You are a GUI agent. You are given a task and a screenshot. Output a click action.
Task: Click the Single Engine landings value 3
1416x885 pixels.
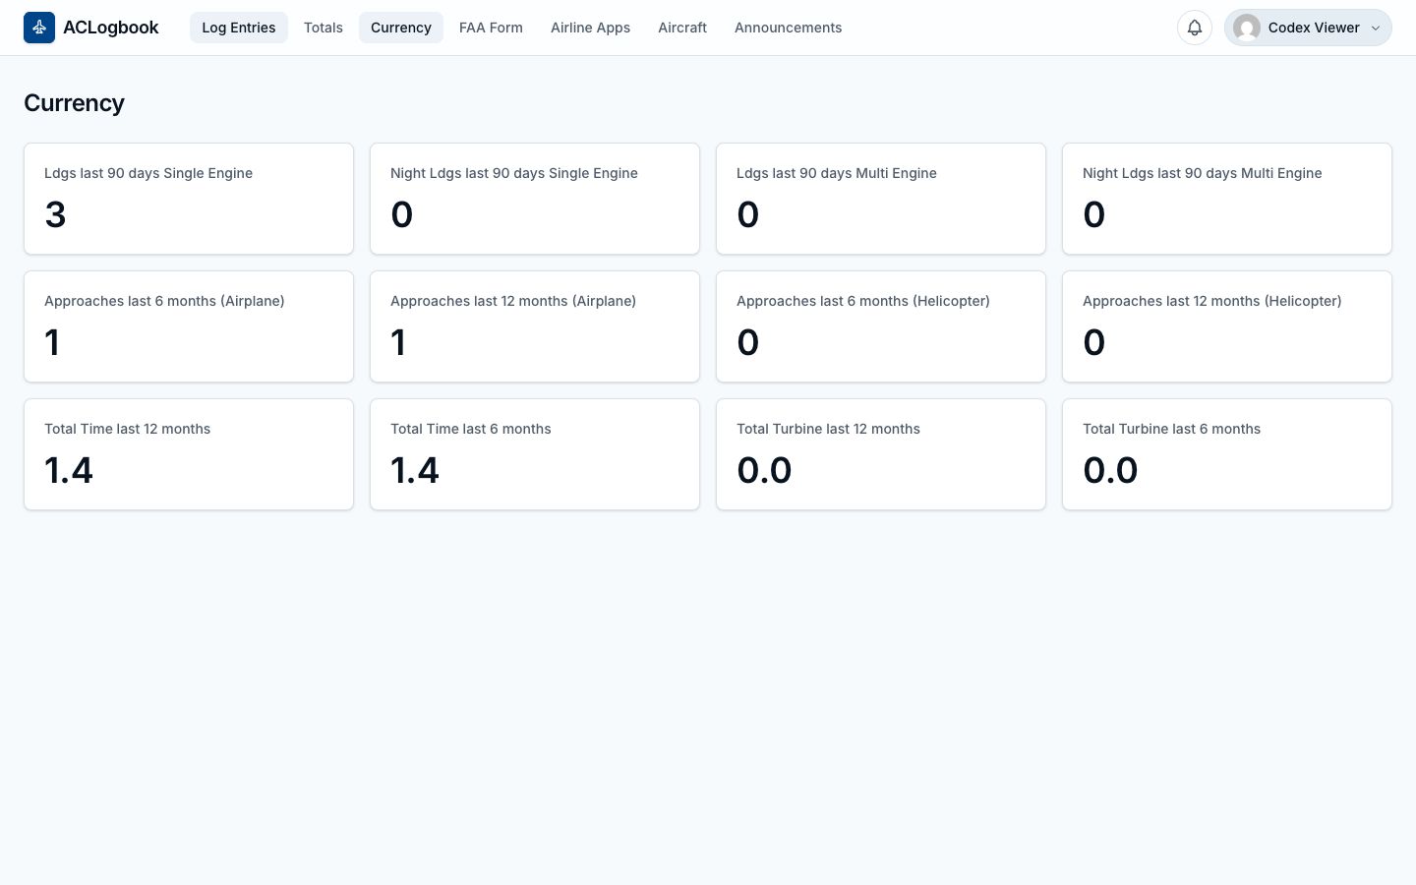(55, 214)
